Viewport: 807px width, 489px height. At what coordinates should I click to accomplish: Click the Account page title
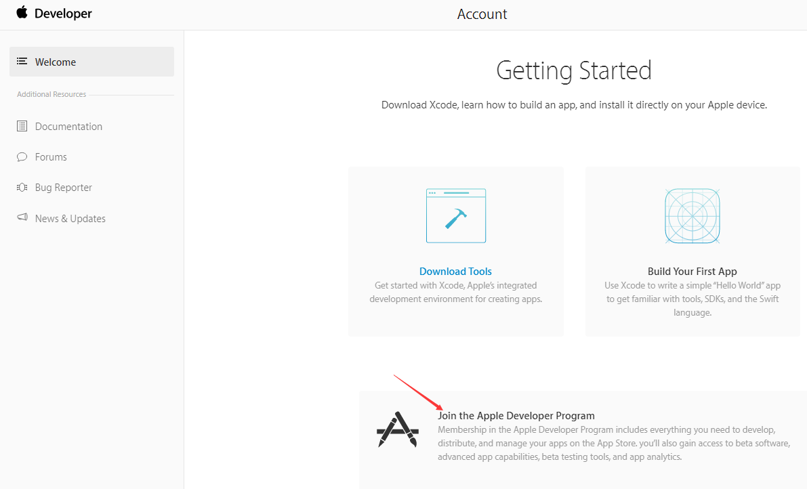click(x=482, y=14)
